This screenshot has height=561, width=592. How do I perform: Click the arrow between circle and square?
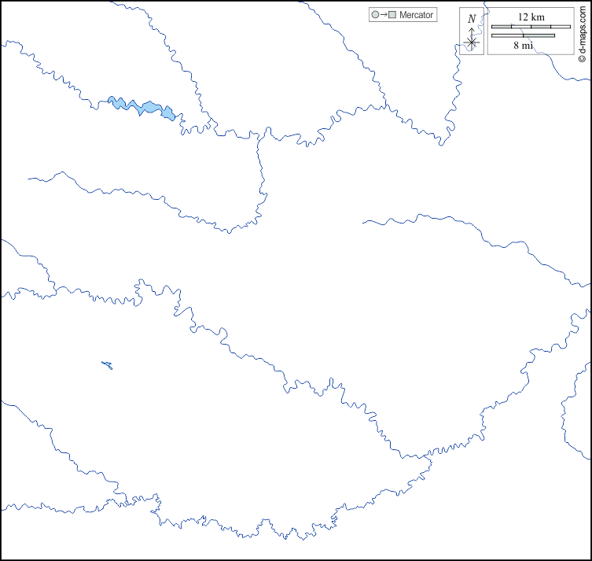(384, 15)
